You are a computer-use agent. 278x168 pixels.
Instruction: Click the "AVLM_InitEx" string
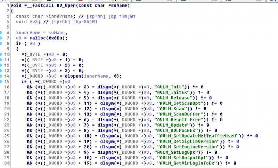172,93
